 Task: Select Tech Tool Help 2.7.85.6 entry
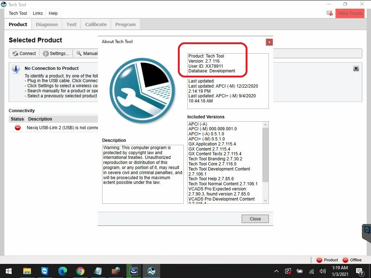point(211,179)
